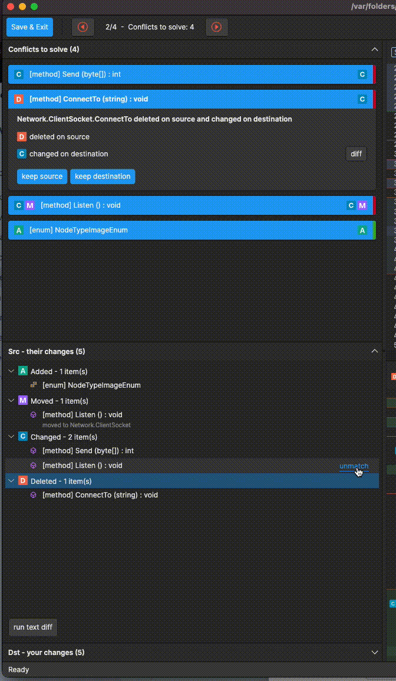Collapse the 'Moved - 1 item(s)' group
396x681 pixels.
[x=11, y=400]
